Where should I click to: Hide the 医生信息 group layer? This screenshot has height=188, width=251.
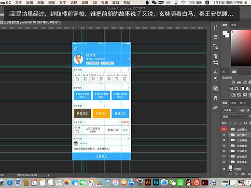(x=224, y=161)
